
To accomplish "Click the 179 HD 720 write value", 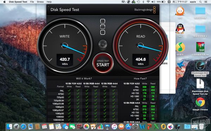I will (145, 93).
